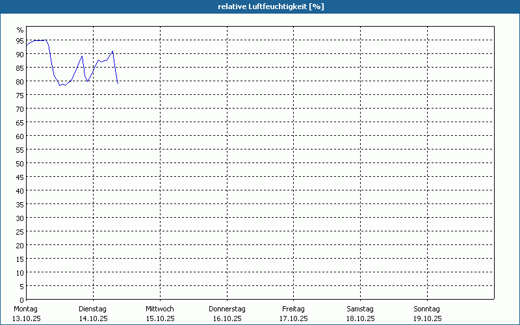
Task: Click the date 13.10.25 under Montag
Action: coord(26,318)
